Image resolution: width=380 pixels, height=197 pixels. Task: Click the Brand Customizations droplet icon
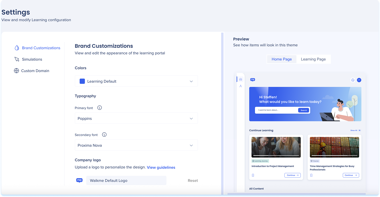[x=17, y=48]
